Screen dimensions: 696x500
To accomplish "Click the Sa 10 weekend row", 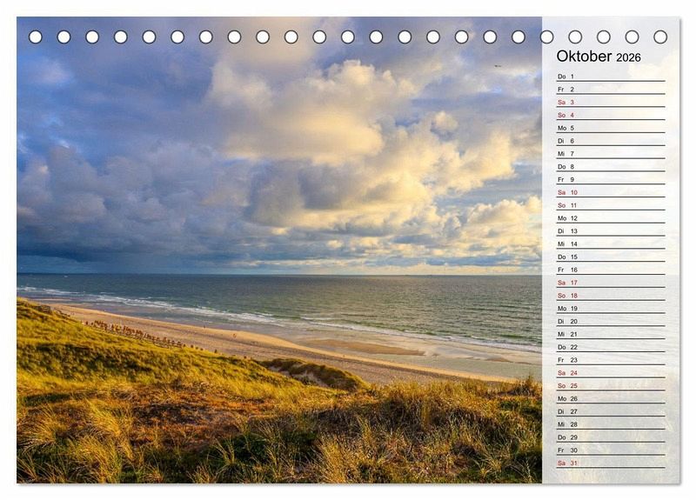I will pos(609,192).
